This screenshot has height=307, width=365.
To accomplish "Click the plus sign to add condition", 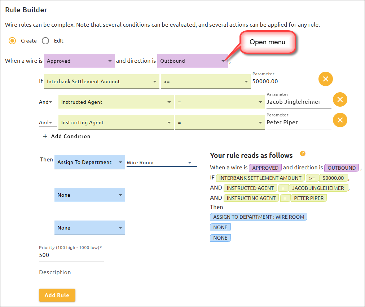I will (x=45, y=136).
